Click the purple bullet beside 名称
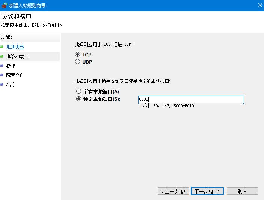The height and width of the screenshot is (200, 264). point(2,85)
